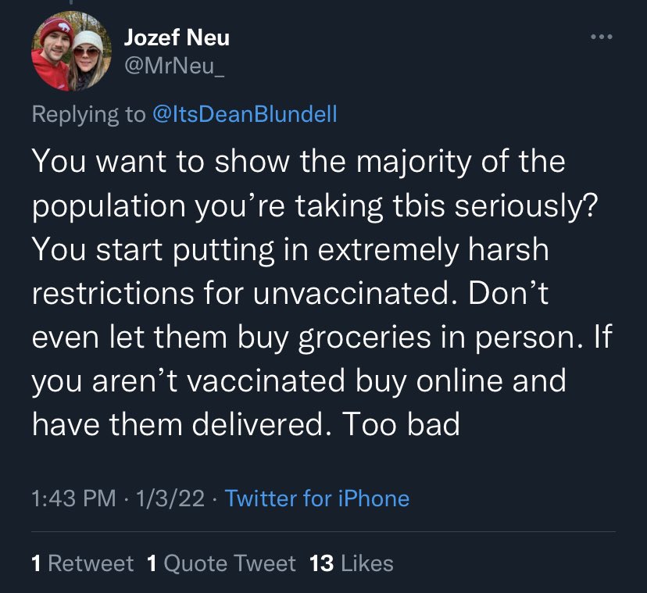Click the 1/3/22 date
Image resolution: width=647 pixels, height=593 pixels.
click(170, 498)
